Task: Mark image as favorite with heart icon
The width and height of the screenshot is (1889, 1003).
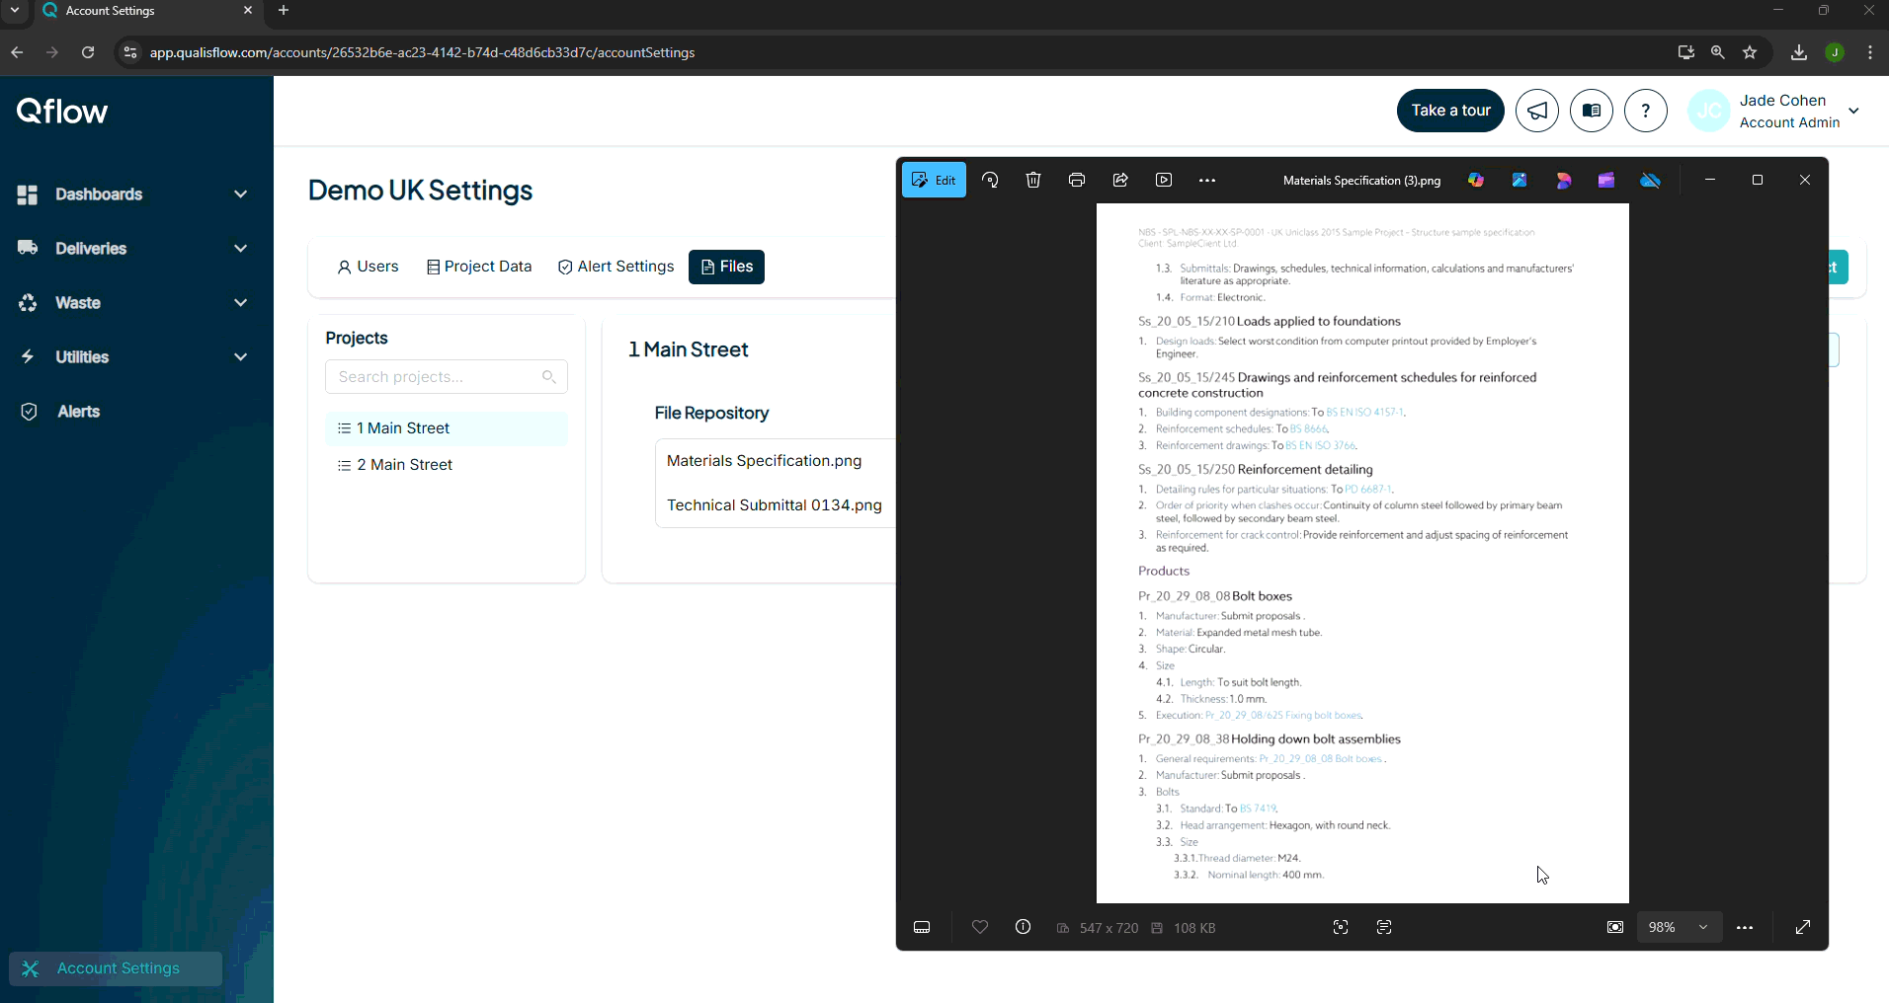Action: (x=980, y=928)
